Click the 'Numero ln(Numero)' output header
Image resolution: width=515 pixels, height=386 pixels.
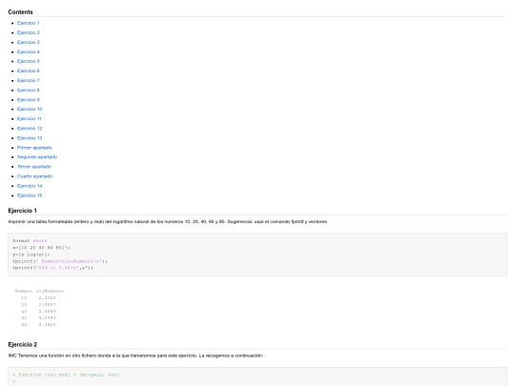(39, 291)
